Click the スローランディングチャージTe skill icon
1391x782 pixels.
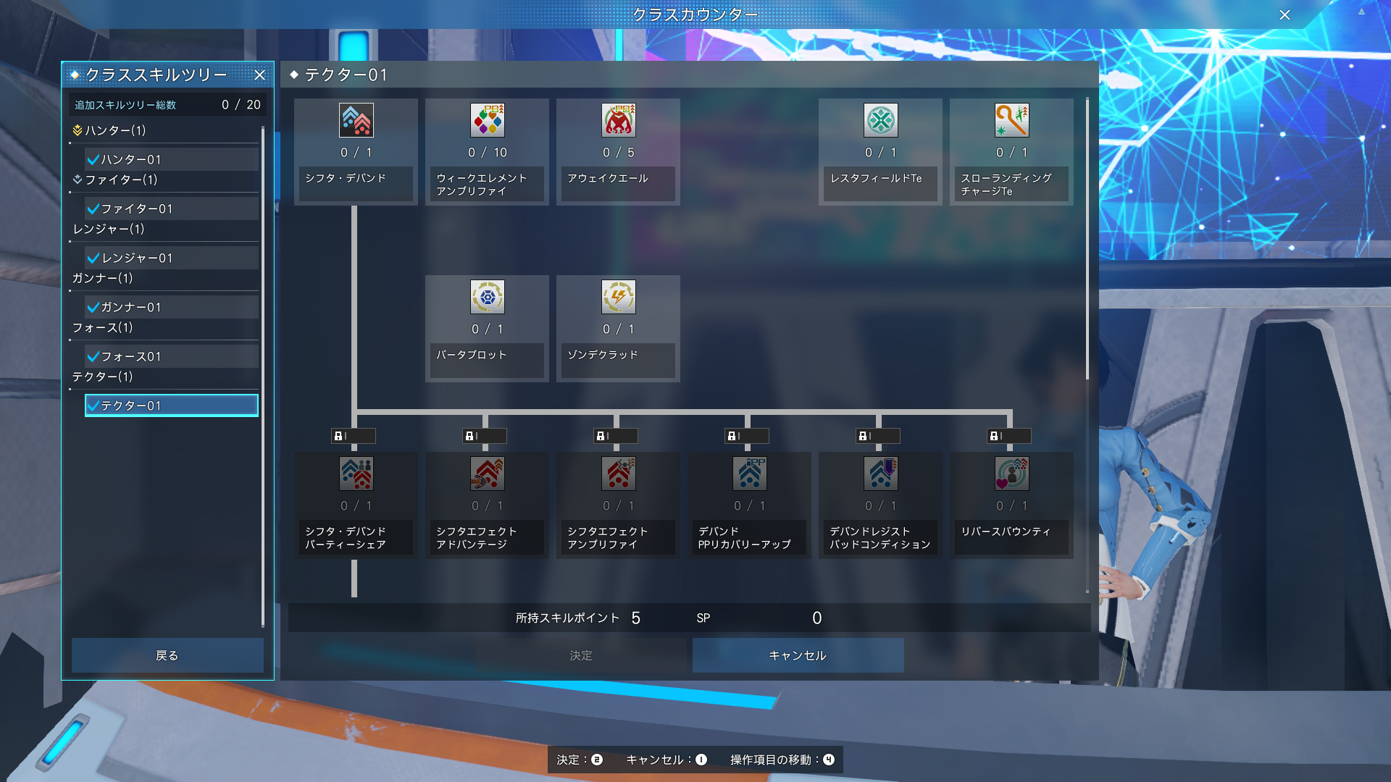(1011, 120)
